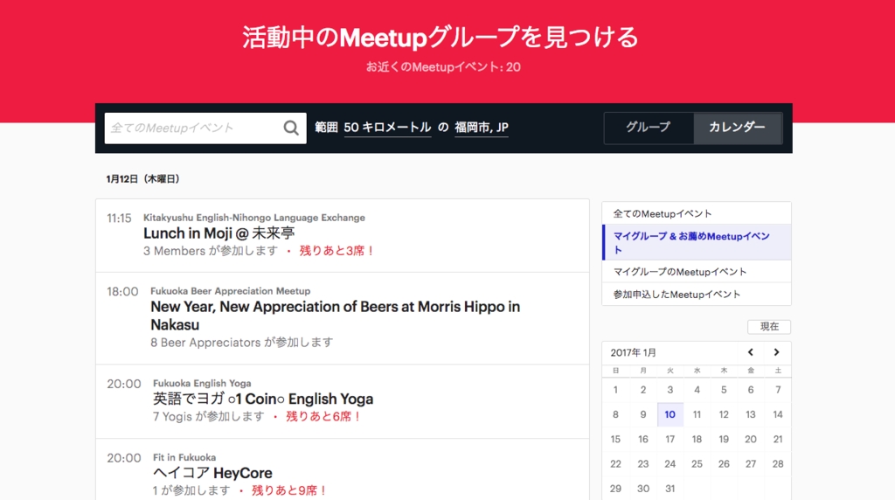The image size is (895, 500).
Task: Click 7 Yogis が参加します text
Action: tap(209, 417)
